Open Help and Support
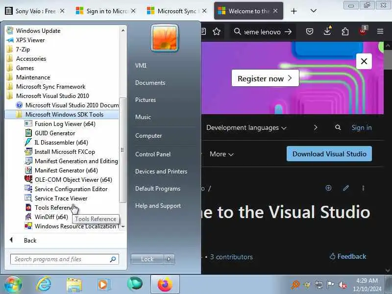 click(158, 206)
